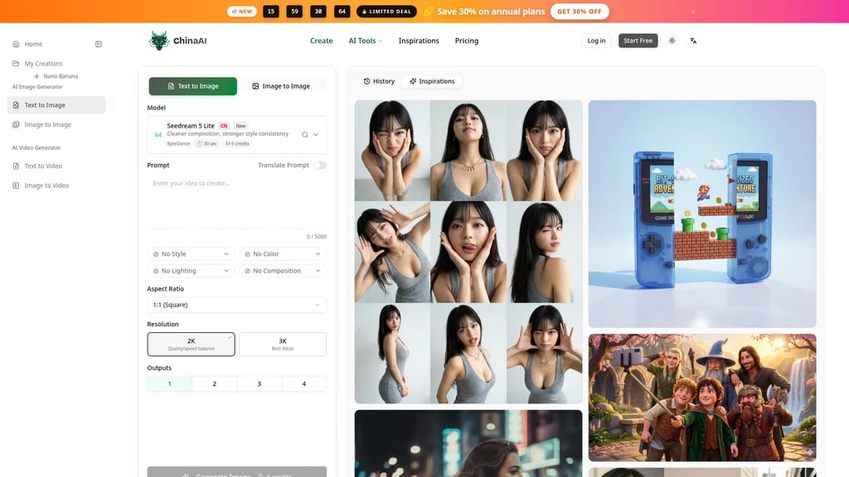
Task: Open the Aspect Ratio 1:1 (Square) dropdown
Action: coord(236,305)
